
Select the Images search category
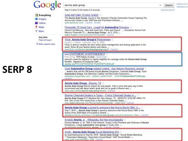coord(42,19)
